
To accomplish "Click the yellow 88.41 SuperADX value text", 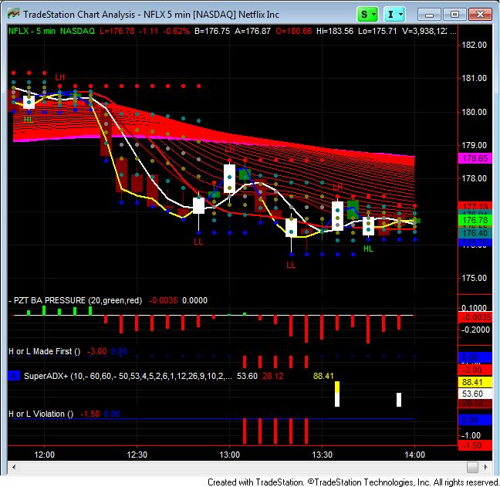I will (323, 376).
